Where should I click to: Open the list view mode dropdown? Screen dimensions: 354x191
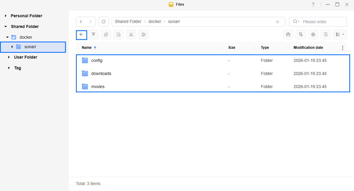pyautogui.click(x=340, y=35)
